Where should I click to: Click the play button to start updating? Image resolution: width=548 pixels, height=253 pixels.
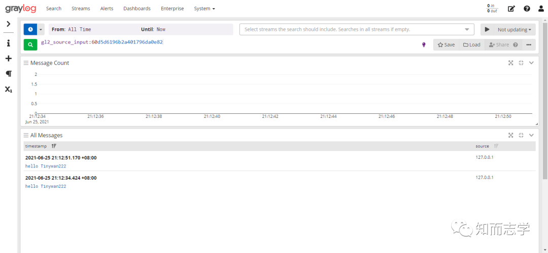click(487, 30)
